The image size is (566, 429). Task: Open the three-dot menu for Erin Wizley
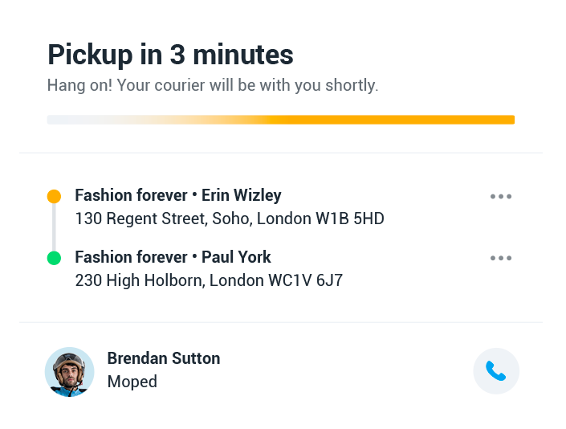(x=501, y=197)
